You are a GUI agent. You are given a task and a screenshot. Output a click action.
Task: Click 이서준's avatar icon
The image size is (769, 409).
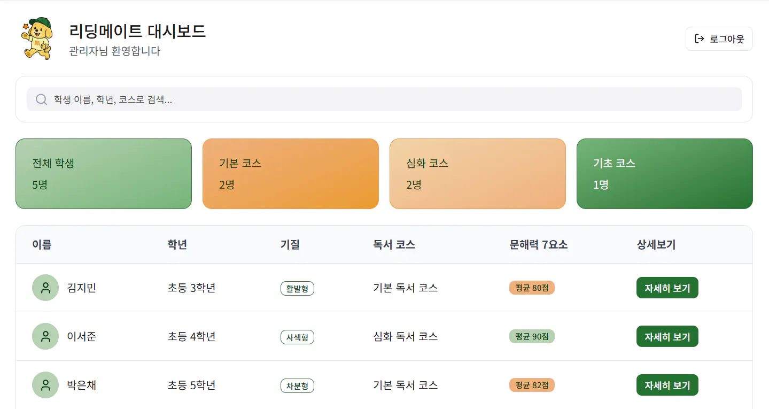click(45, 336)
